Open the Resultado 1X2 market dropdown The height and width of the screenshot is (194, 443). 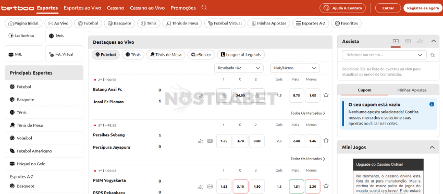pyautogui.click(x=239, y=68)
